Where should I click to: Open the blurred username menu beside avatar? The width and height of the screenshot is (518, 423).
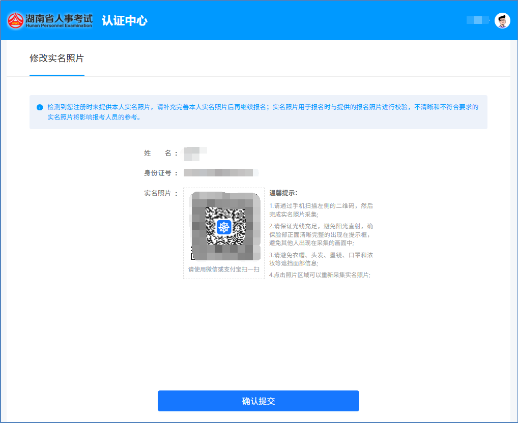(478, 20)
